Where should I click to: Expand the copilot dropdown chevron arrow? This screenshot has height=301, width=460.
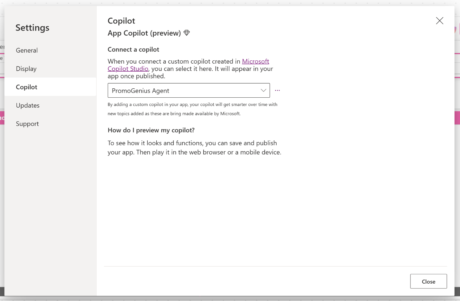coord(263,91)
